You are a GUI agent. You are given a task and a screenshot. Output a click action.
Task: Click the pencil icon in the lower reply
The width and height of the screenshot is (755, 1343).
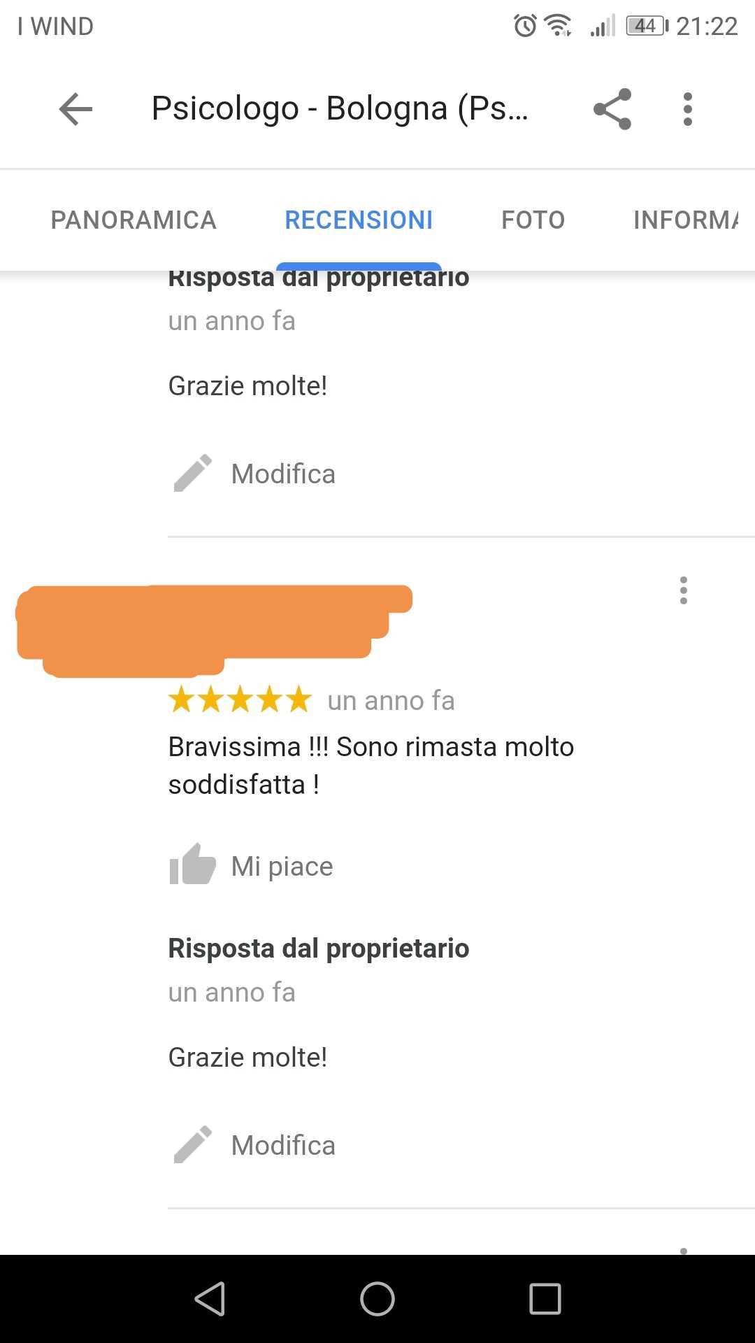pos(192,1145)
